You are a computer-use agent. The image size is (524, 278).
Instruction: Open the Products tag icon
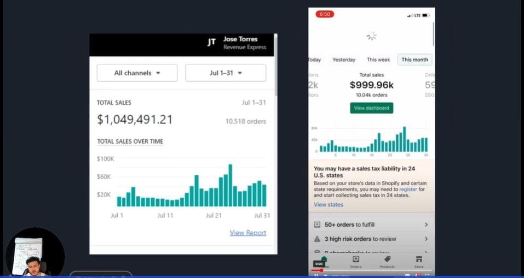[387, 259]
